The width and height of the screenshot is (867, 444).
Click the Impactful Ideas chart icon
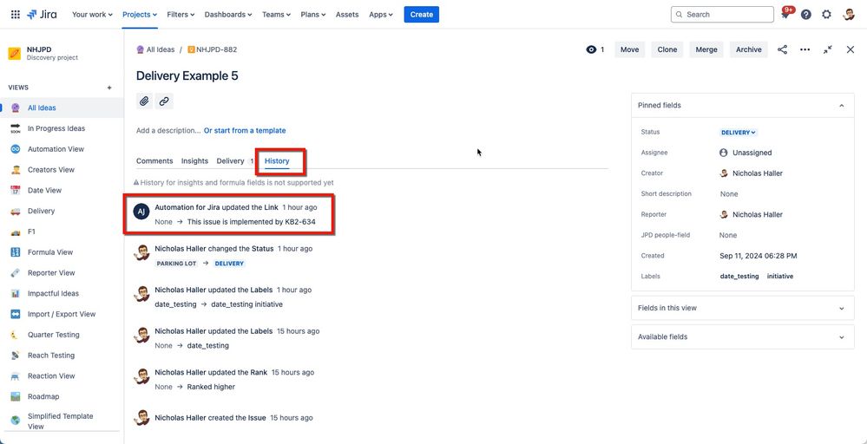tap(16, 293)
